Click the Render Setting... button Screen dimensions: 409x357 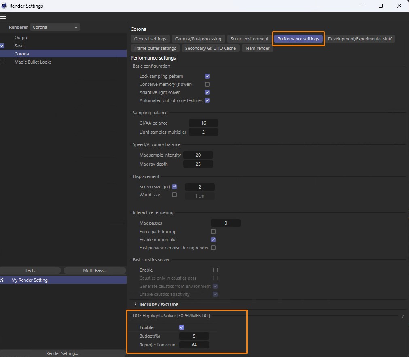62,353
